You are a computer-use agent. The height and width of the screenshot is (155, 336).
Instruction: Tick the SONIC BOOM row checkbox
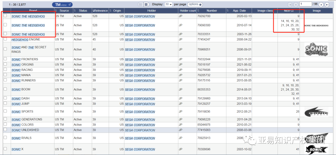click(x=5, y=89)
